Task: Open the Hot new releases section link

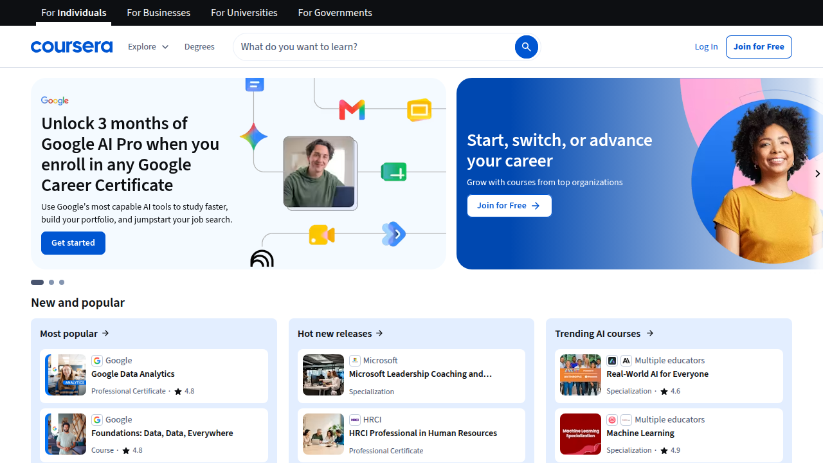Action: (341, 333)
